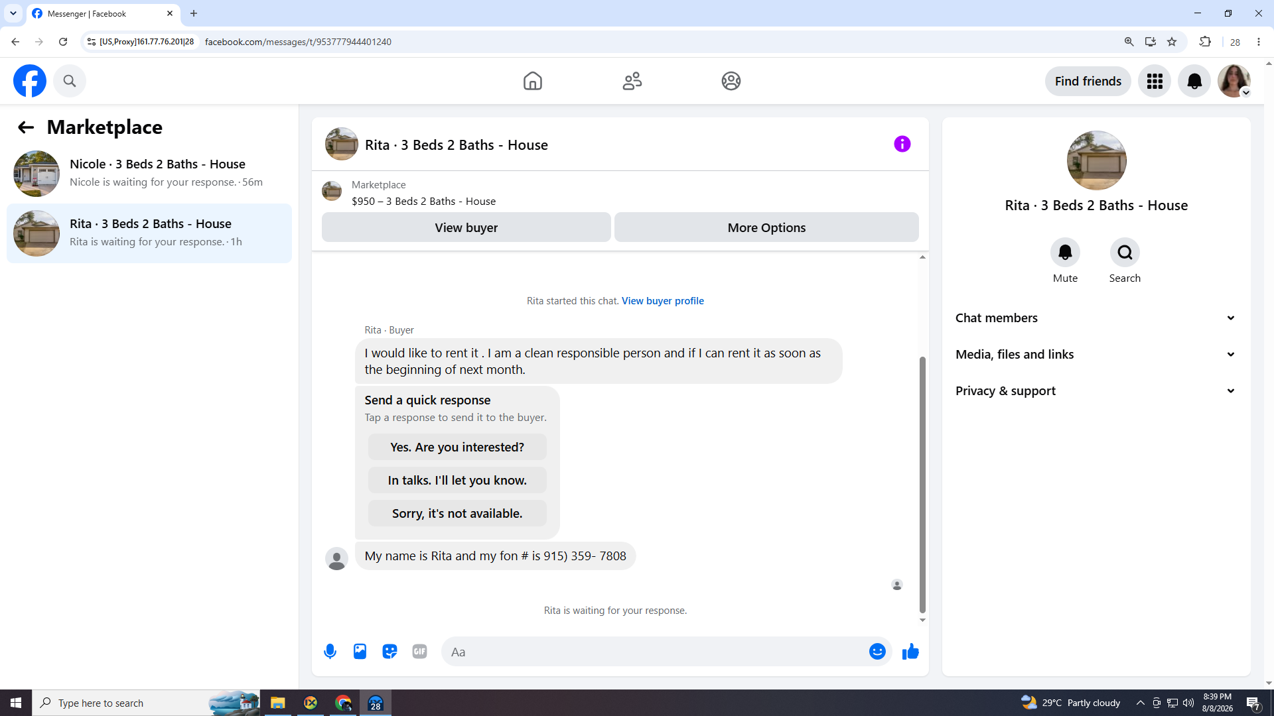
Task: Click the message containing Rita's phone number
Action: 495,556
